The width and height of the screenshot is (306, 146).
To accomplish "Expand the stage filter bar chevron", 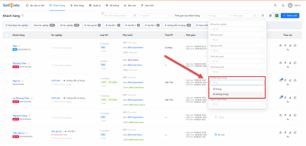I will tap(297, 25).
